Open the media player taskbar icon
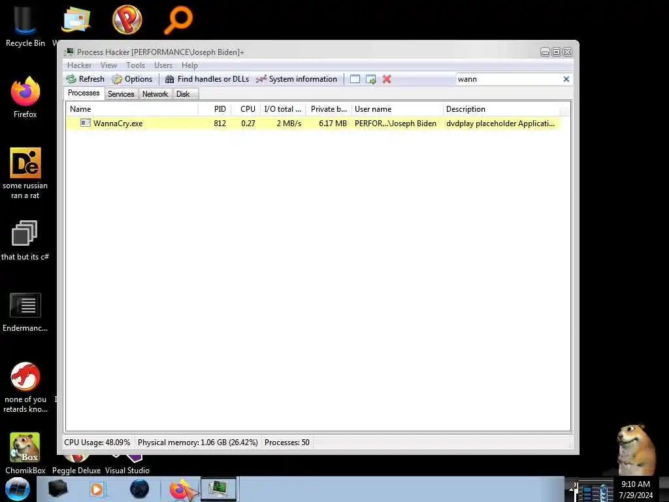Screen dimensions: 669x502 97,489
